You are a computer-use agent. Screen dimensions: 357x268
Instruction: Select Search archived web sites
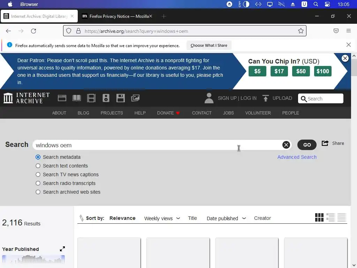(x=38, y=192)
